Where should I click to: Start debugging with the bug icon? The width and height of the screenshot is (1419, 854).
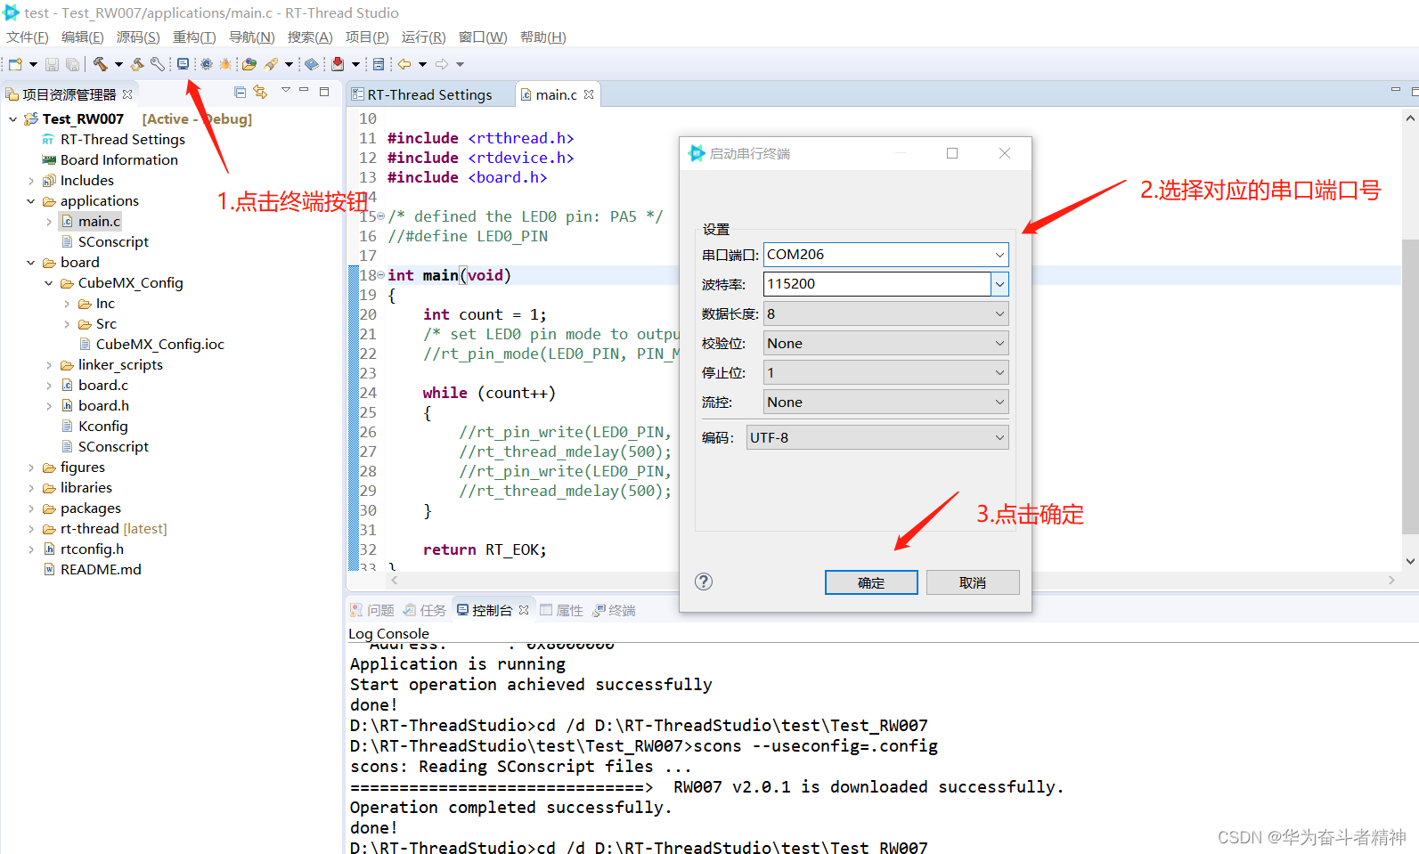tap(225, 64)
